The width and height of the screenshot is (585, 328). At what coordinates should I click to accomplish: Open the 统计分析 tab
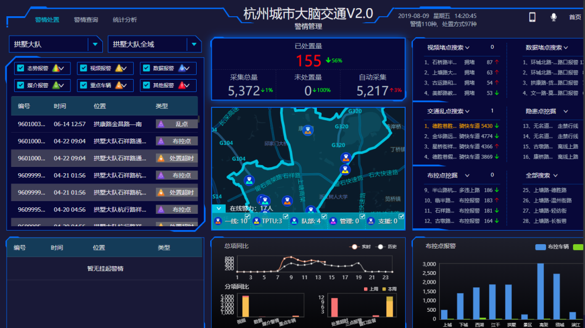125,20
